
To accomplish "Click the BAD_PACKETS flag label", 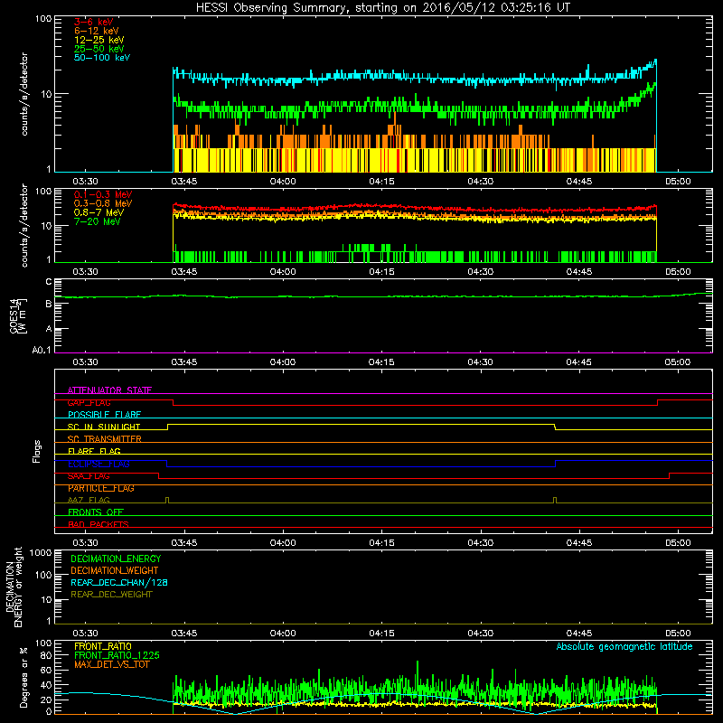I will tap(99, 524).
